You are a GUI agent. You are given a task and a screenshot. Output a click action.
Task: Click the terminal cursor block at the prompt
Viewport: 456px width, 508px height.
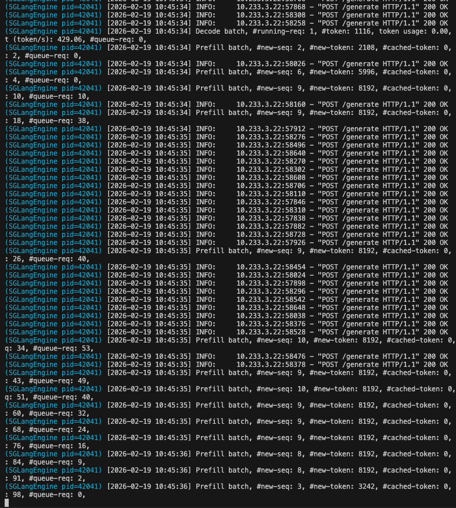point(7,503)
